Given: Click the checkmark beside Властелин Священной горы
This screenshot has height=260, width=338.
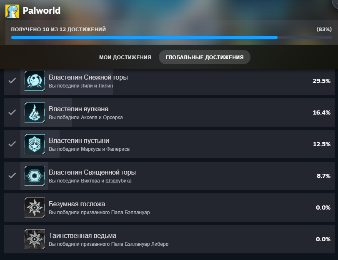Looking at the screenshot, I should point(12,175).
